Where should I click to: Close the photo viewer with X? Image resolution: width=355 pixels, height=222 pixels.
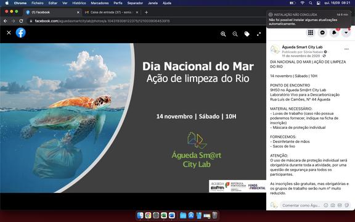(x=9, y=33)
